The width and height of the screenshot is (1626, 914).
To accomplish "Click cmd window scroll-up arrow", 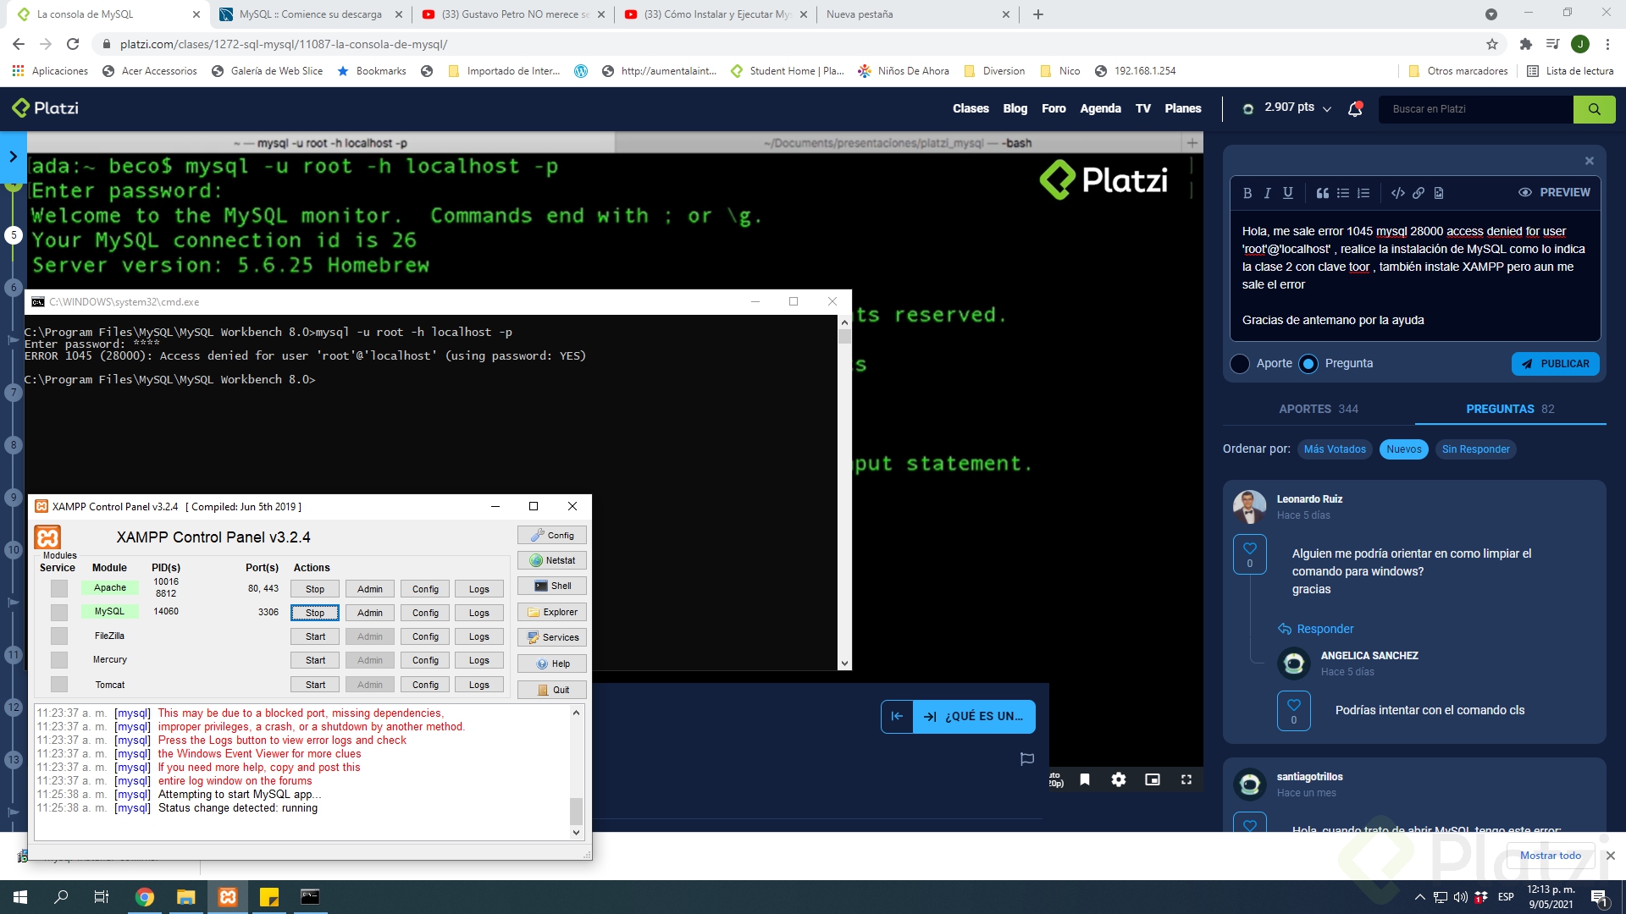I will 844,322.
